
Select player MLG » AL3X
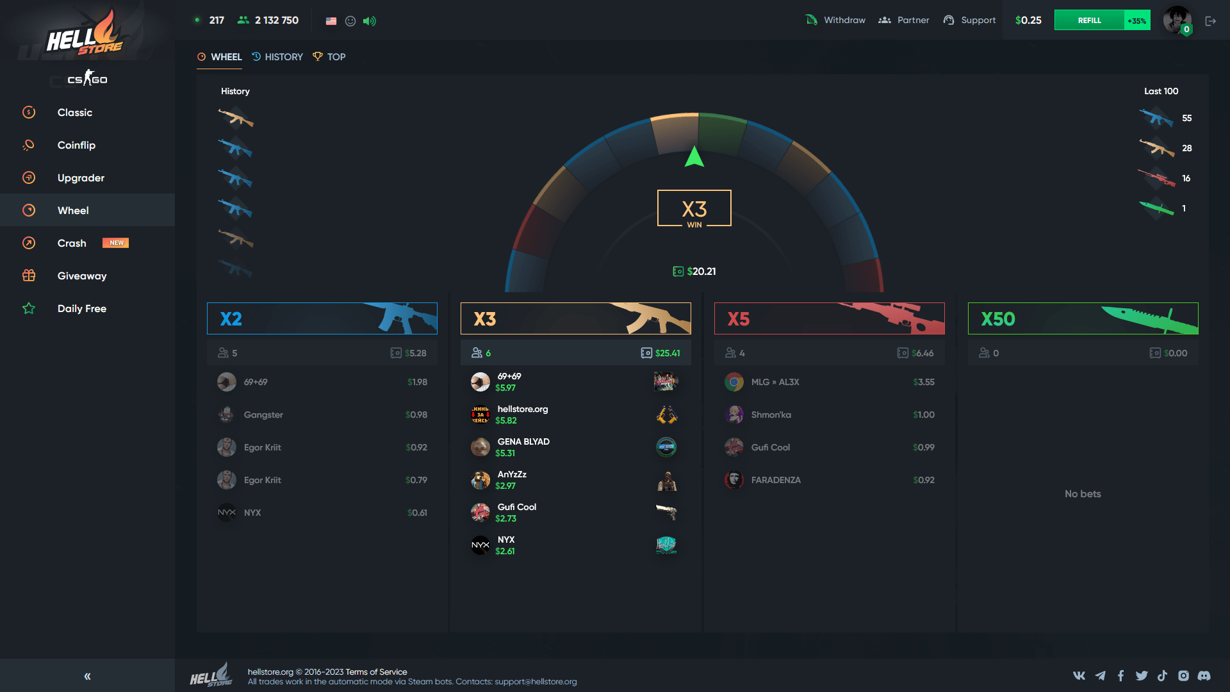point(830,382)
